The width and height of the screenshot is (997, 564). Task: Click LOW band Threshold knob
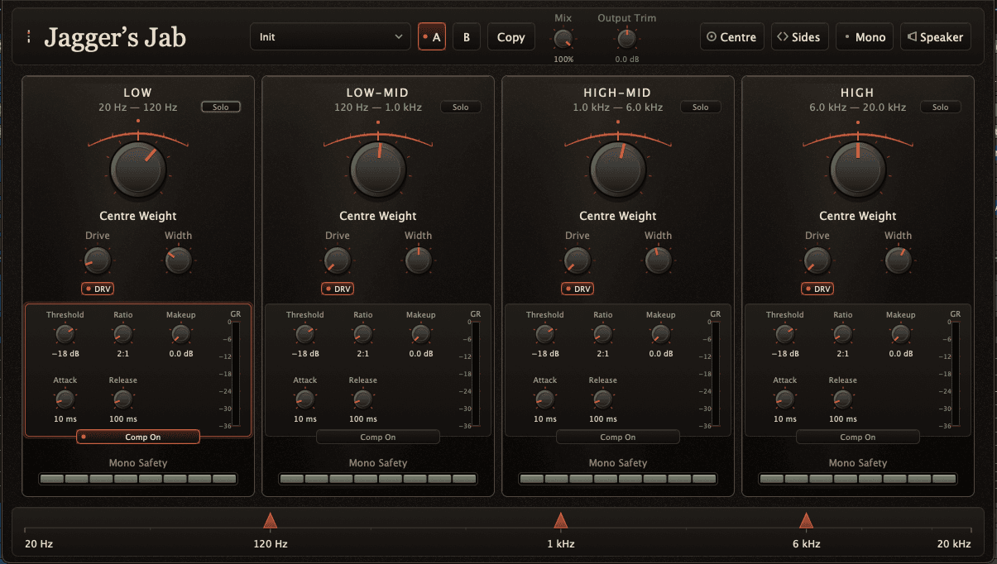65,334
